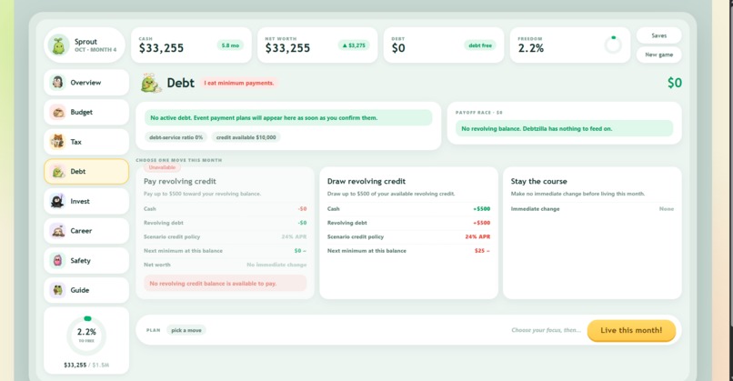Click the 'No revolving credit balance' warning

click(225, 284)
